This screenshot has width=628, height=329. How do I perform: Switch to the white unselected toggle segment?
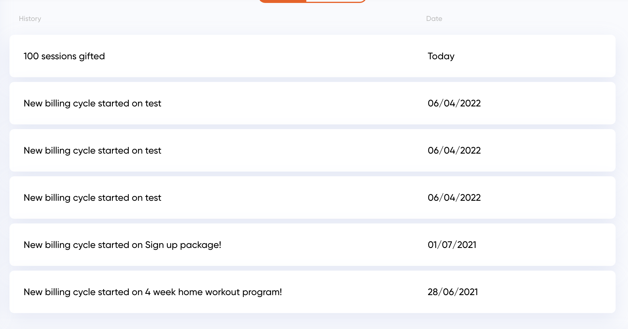click(x=336, y=1)
